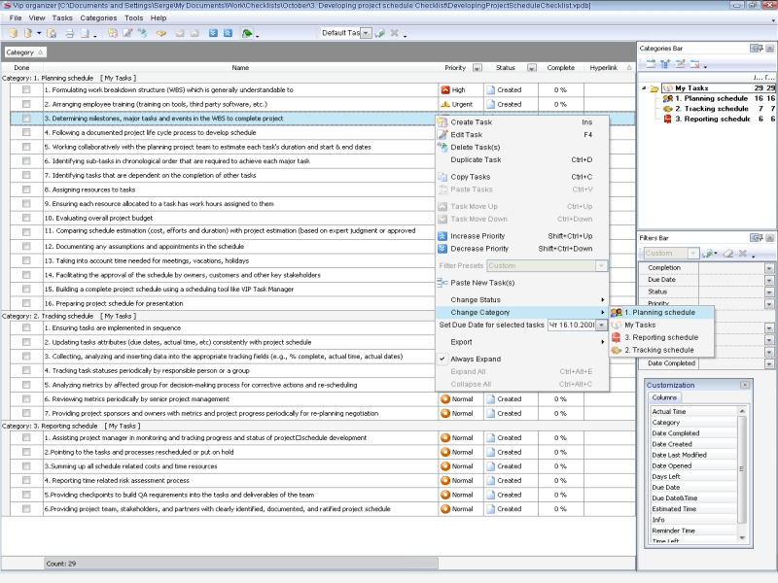778x583 pixels.
Task: Open the Completion filter dropdown arrow
Action: [768, 268]
